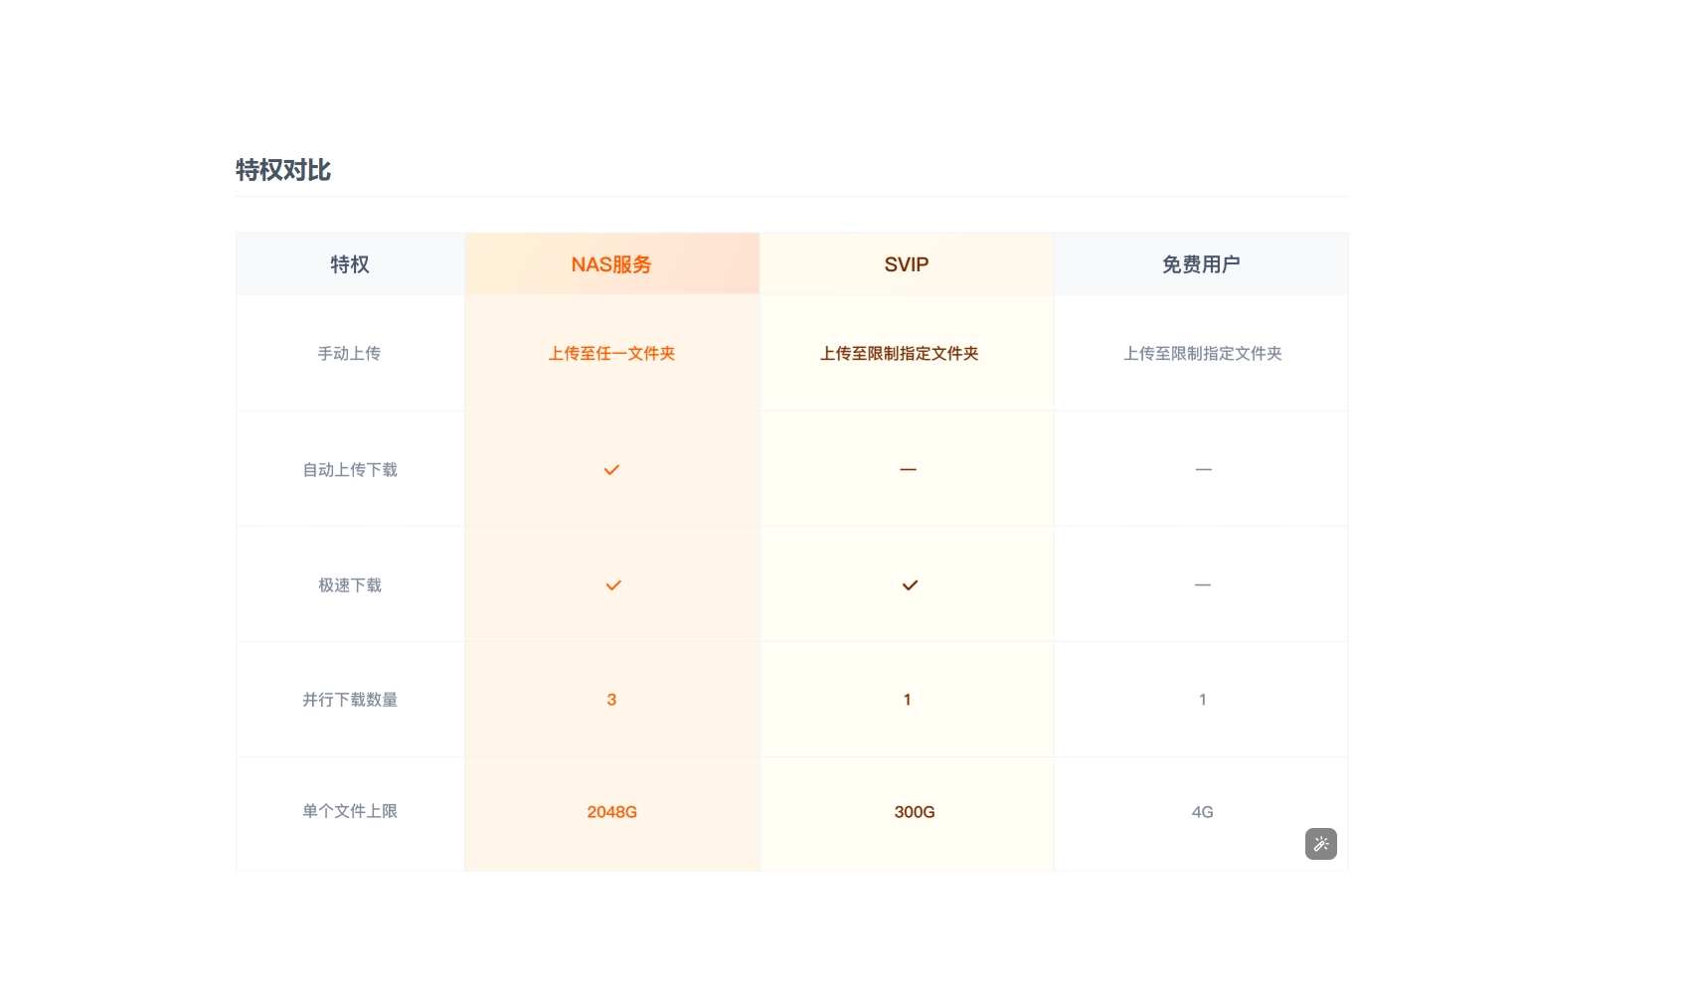Viewport: 1697px width, 992px height.
Task: Click 免费用户's 并行下载数量 value 1
Action: pos(1203,700)
